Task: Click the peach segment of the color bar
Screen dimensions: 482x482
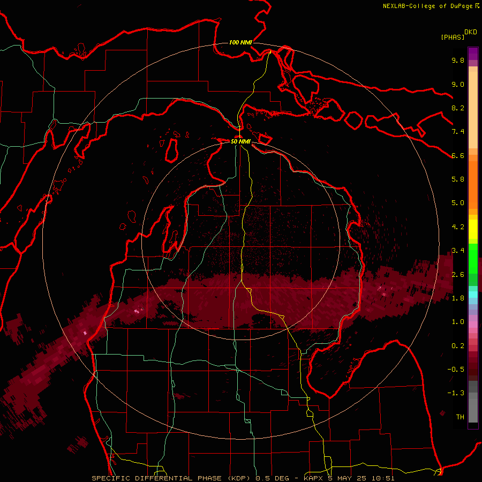Action: pos(473,110)
